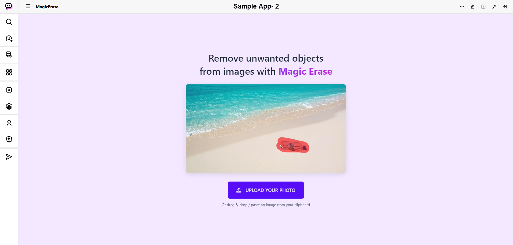This screenshot has height=245, width=513.
Task: Open the chat conversations sidebar icon
Action: 9,55
